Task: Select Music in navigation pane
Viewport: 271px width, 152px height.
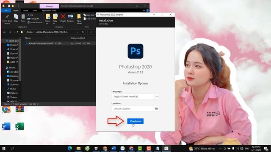Action: pyautogui.click(x=11, y=89)
